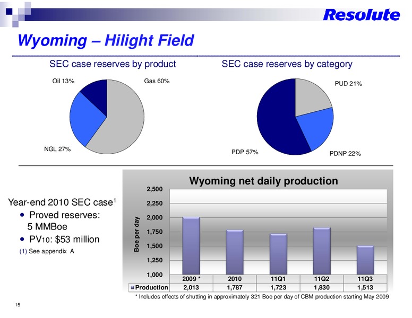Viewport: 412px width, 318px height.
Task: Select the '11Q1' column header cell
Action: click(x=278, y=279)
